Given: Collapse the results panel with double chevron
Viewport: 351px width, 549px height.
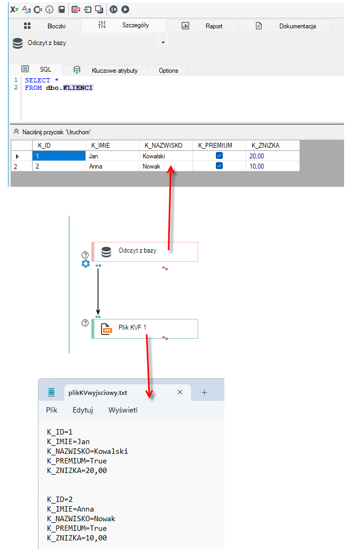Looking at the screenshot, I should (x=16, y=132).
